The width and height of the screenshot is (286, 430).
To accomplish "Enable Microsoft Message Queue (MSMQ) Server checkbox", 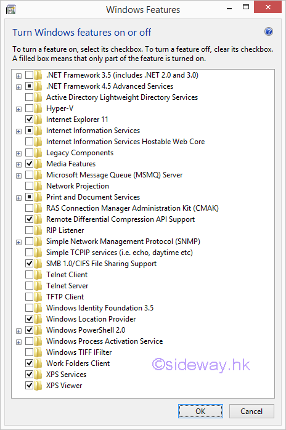I will pyautogui.click(x=29, y=175).
